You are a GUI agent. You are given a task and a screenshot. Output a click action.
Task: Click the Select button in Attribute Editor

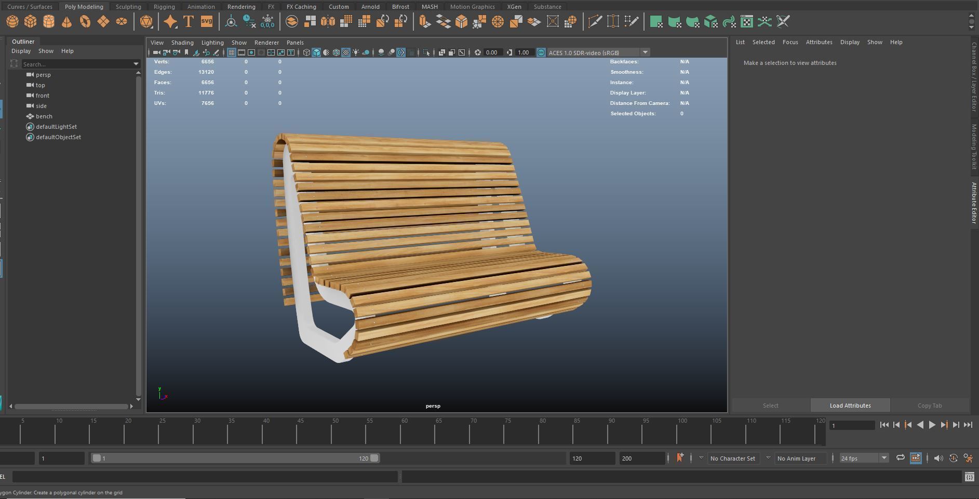[771, 406]
